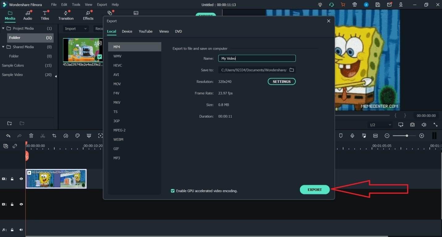Screen dimensions: 442x237
Task: Open the audio mixer icon
Action: pyautogui.click(x=364, y=136)
